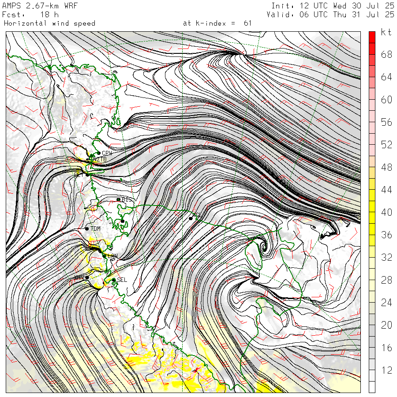
Task: Pick the bright red top color bar segment
Action: coord(372,37)
